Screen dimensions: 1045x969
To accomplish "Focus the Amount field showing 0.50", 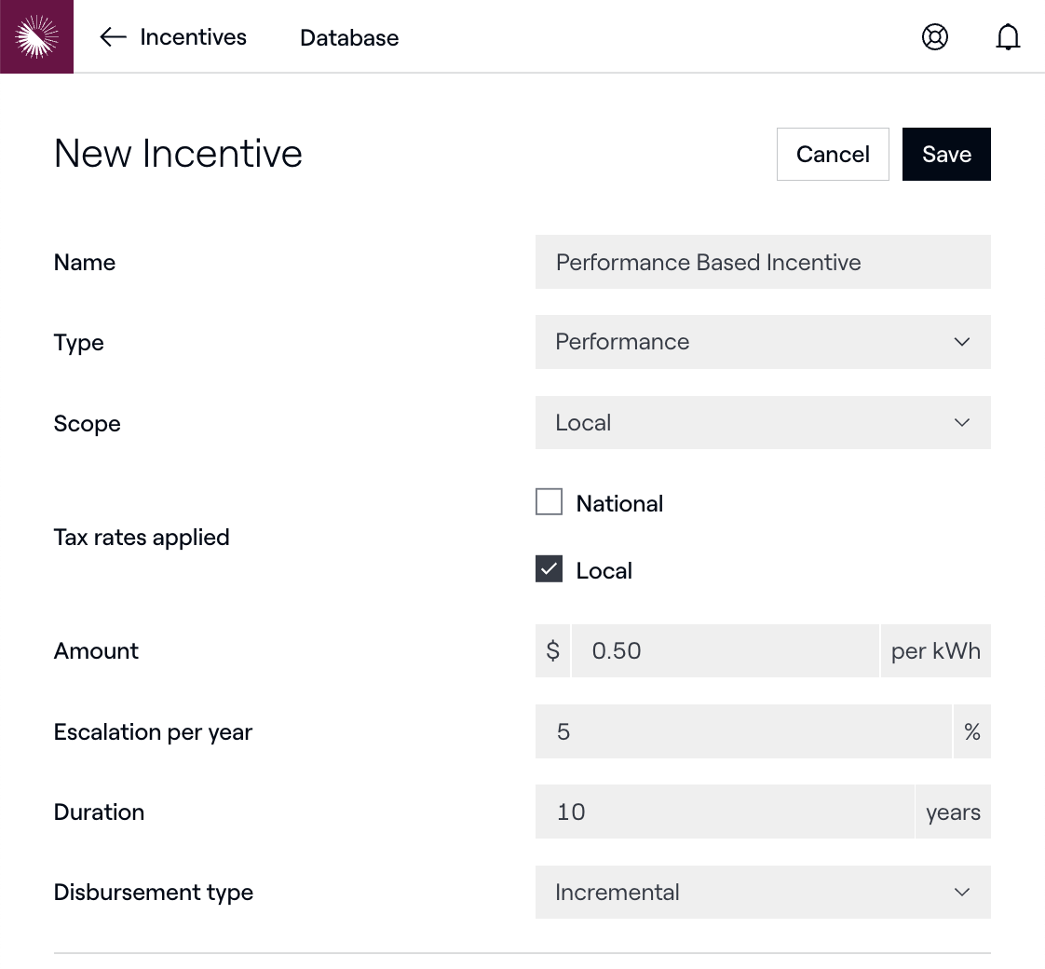I will pyautogui.click(x=725, y=650).
